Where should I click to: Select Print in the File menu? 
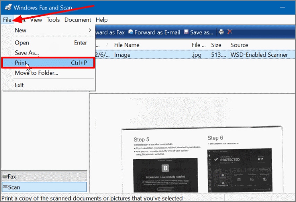tap(48, 63)
